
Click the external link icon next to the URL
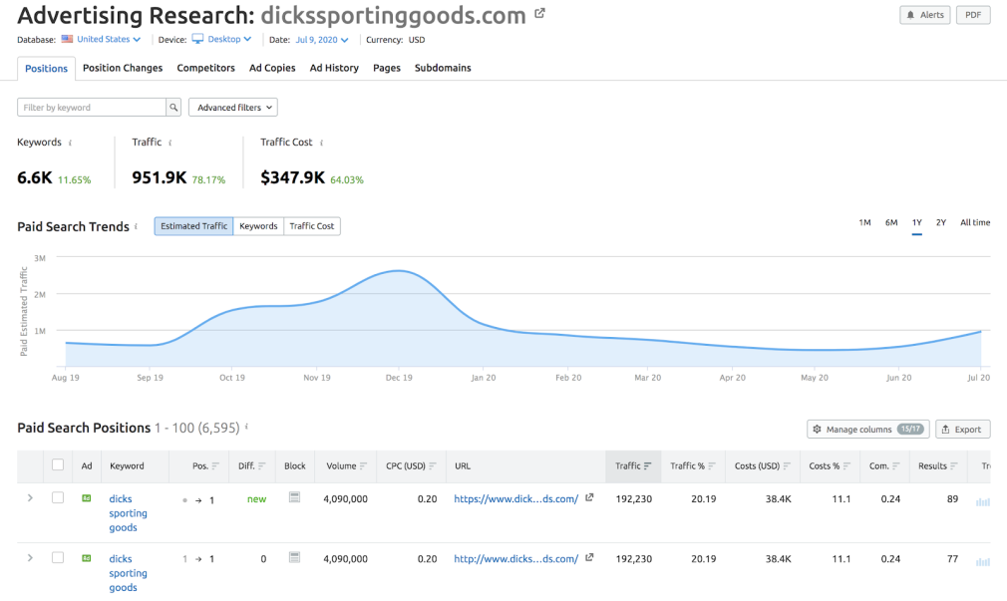click(x=589, y=498)
